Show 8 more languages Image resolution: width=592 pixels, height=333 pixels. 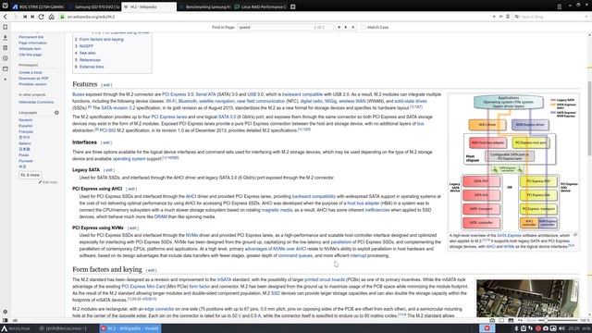31,175
